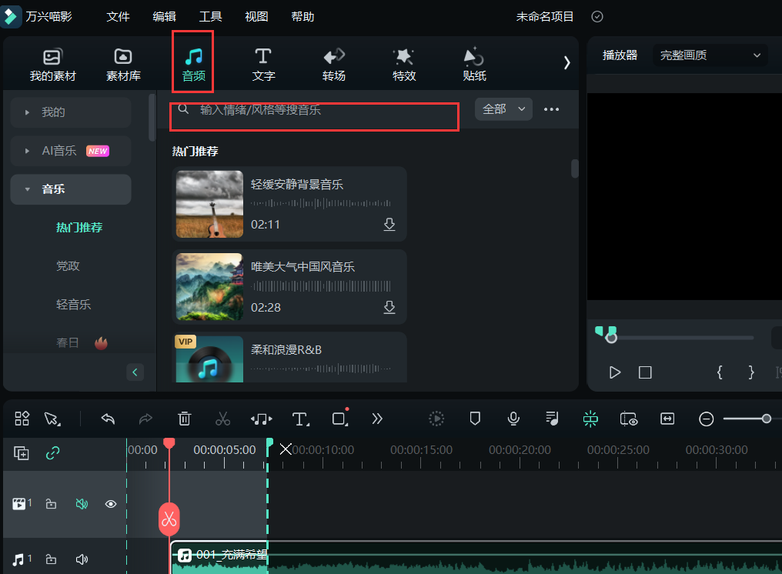Click the undo button above timeline

108,419
